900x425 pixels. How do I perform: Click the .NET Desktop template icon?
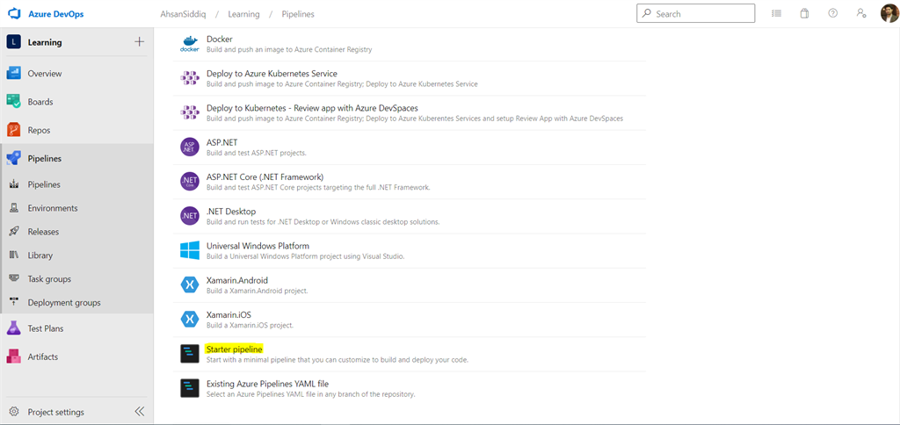pyautogui.click(x=190, y=216)
